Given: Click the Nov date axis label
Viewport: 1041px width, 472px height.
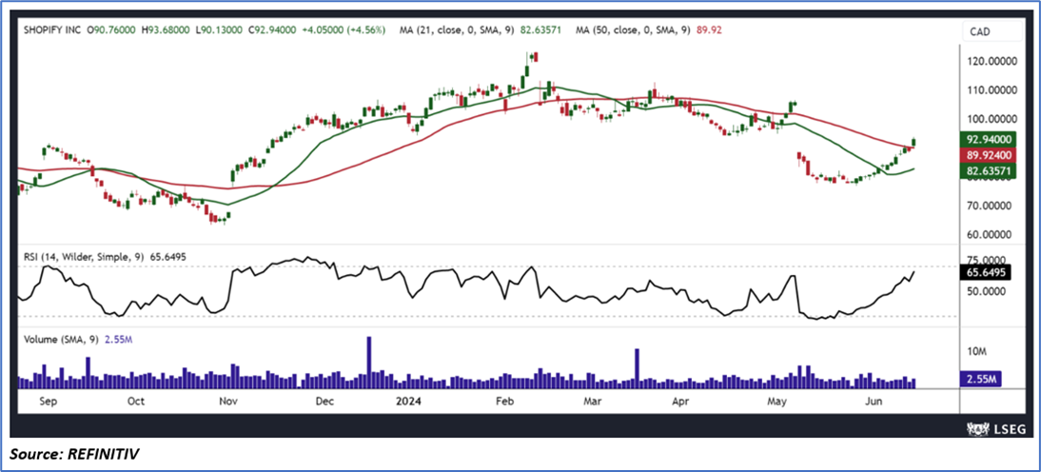Looking at the screenshot, I should [x=228, y=402].
